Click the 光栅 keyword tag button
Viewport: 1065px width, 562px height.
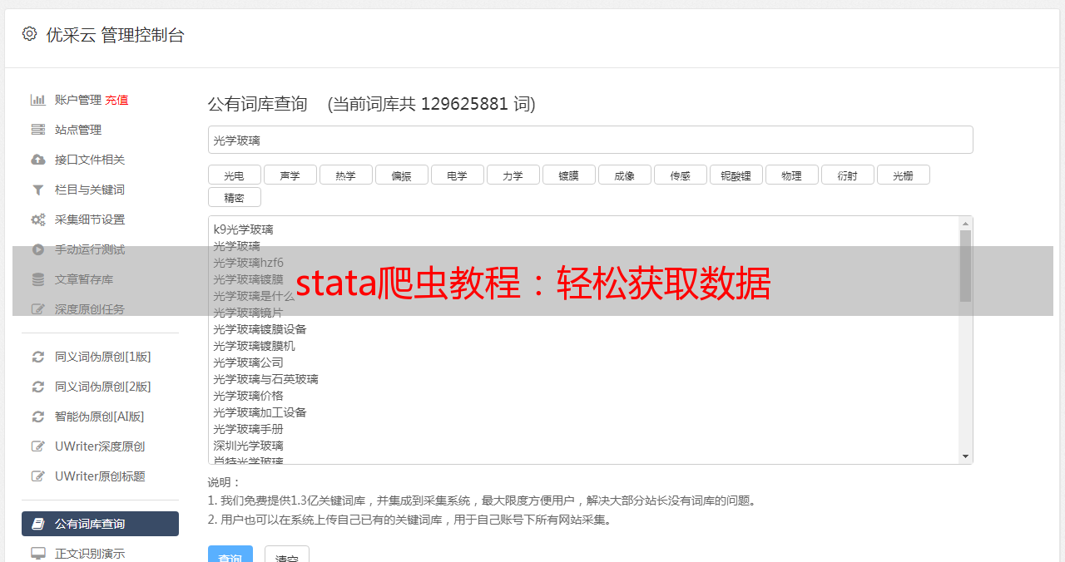[x=903, y=175]
